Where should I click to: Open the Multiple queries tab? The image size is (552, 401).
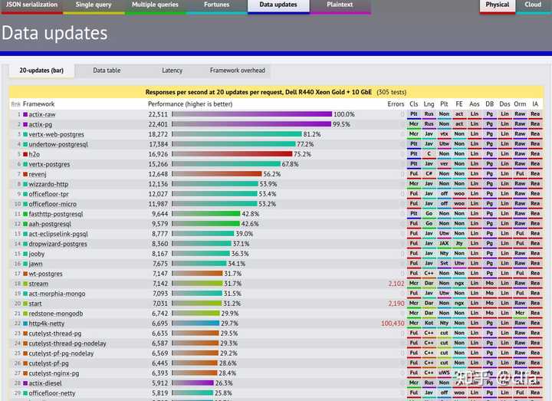click(155, 6)
